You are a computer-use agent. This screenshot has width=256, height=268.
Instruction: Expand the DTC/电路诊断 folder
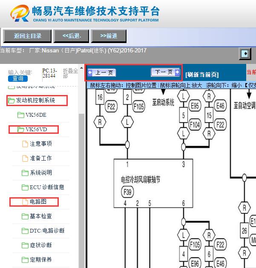point(47,231)
